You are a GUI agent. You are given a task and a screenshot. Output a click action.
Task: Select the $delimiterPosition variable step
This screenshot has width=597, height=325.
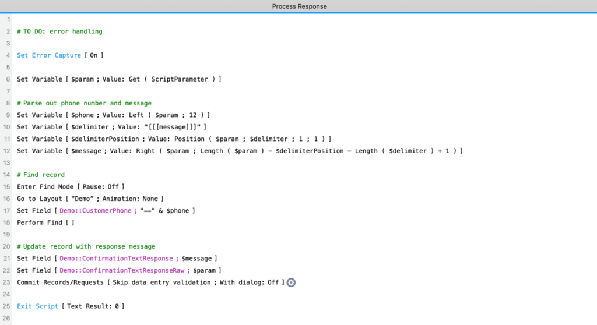[174, 139]
